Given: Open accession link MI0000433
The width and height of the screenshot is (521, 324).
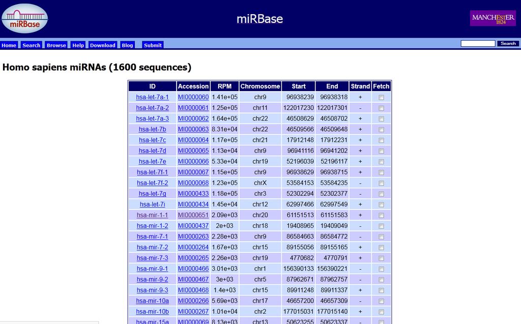Looking at the screenshot, I should tap(193, 193).
